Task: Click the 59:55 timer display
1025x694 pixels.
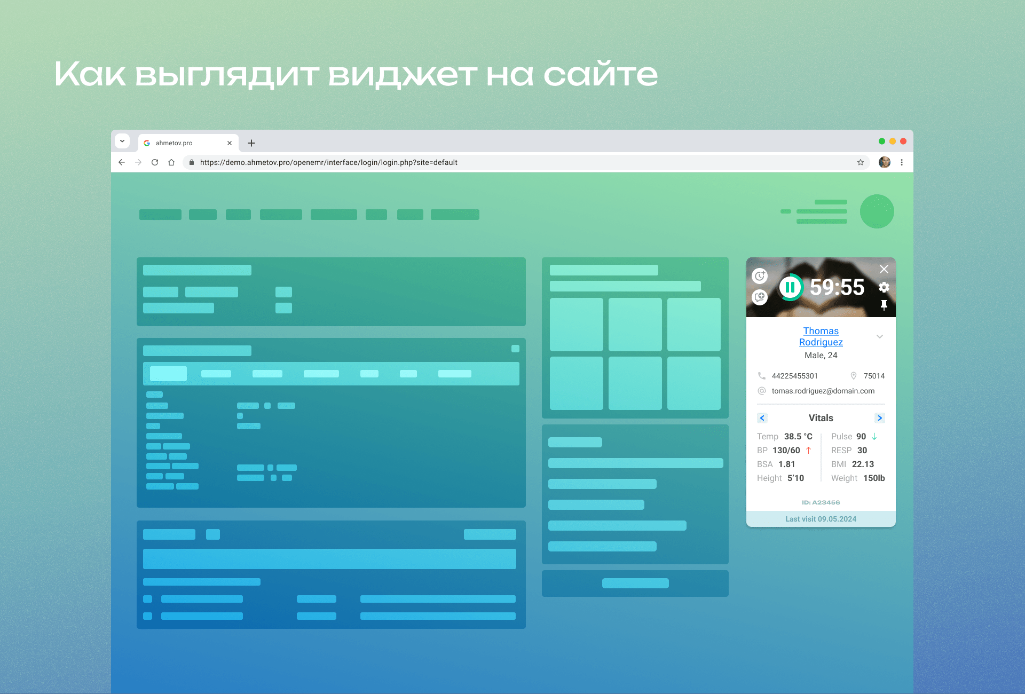Action: [837, 287]
